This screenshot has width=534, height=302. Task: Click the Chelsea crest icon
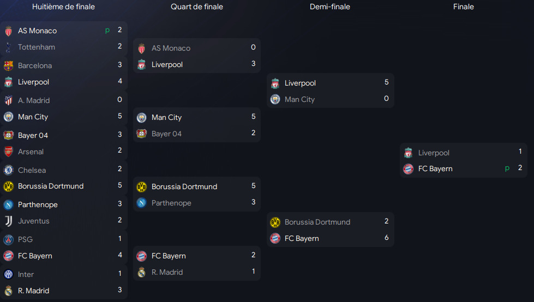[x=8, y=170]
